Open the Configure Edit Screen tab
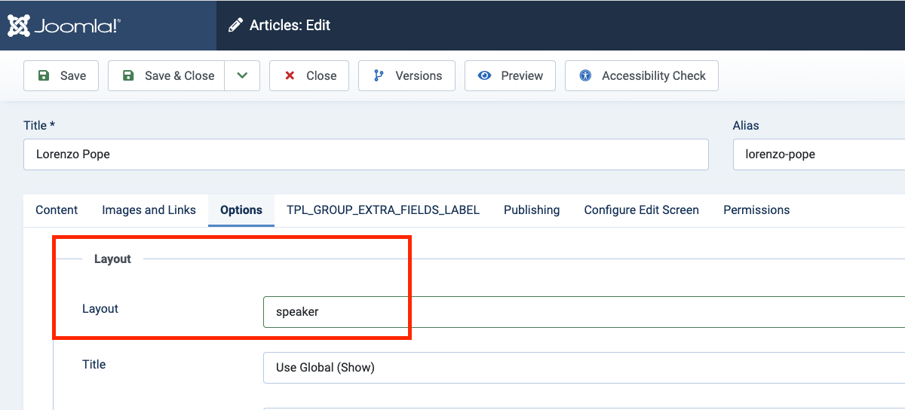Screen dimensions: 905x410 [x=641, y=210]
